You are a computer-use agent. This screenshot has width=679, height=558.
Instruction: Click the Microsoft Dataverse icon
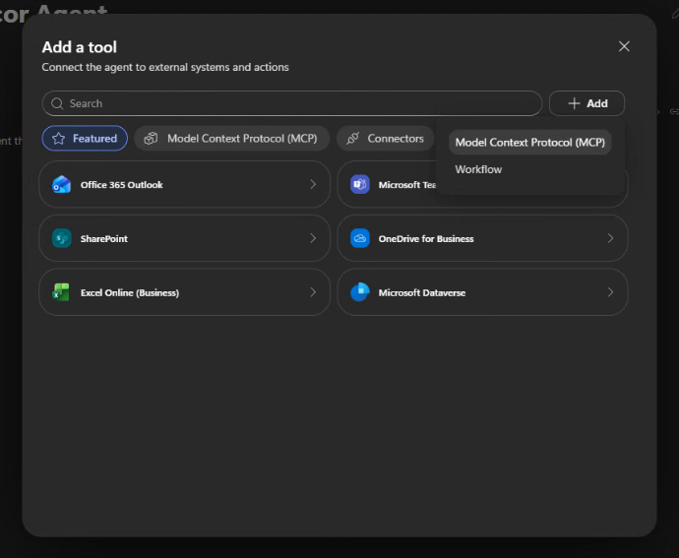[360, 292]
